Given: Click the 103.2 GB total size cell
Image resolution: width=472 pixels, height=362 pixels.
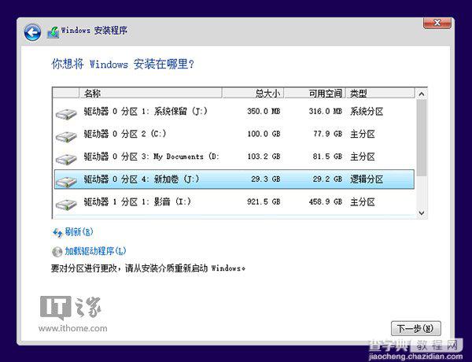Looking at the screenshot, I should (x=264, y=157).
